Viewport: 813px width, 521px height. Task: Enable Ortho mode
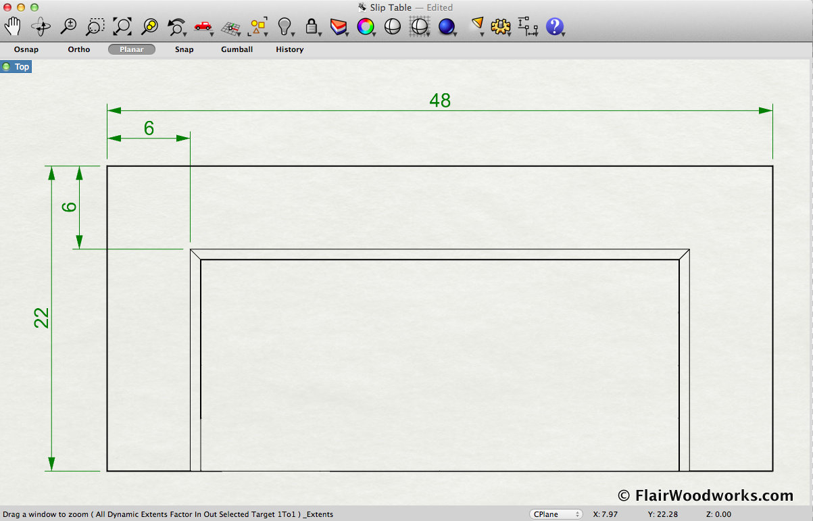79,49
